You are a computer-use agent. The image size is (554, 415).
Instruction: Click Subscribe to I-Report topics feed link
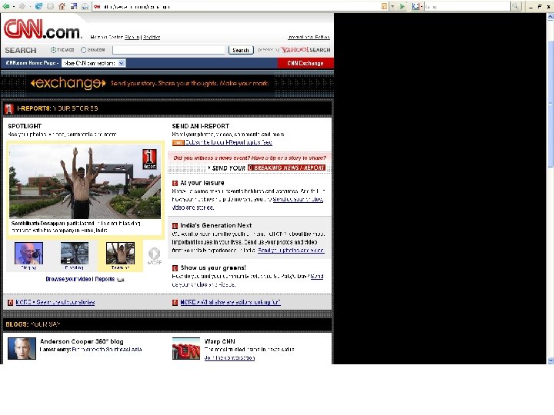coord(229,143)
